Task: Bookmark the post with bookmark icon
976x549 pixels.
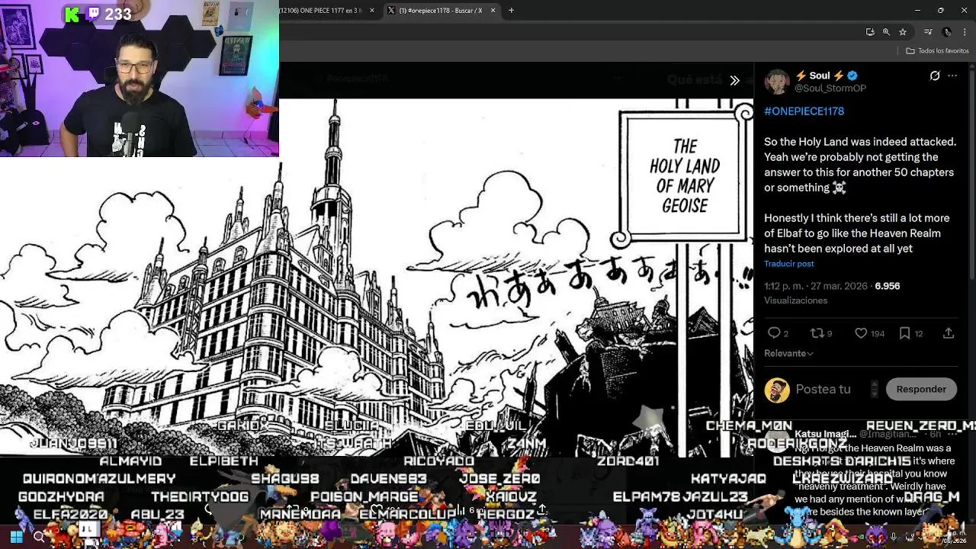Action: point(904,333)
